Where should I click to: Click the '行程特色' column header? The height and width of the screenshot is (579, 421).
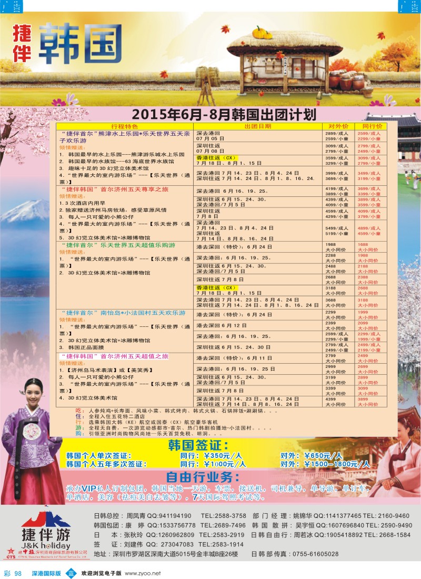(x=124, y=126)
